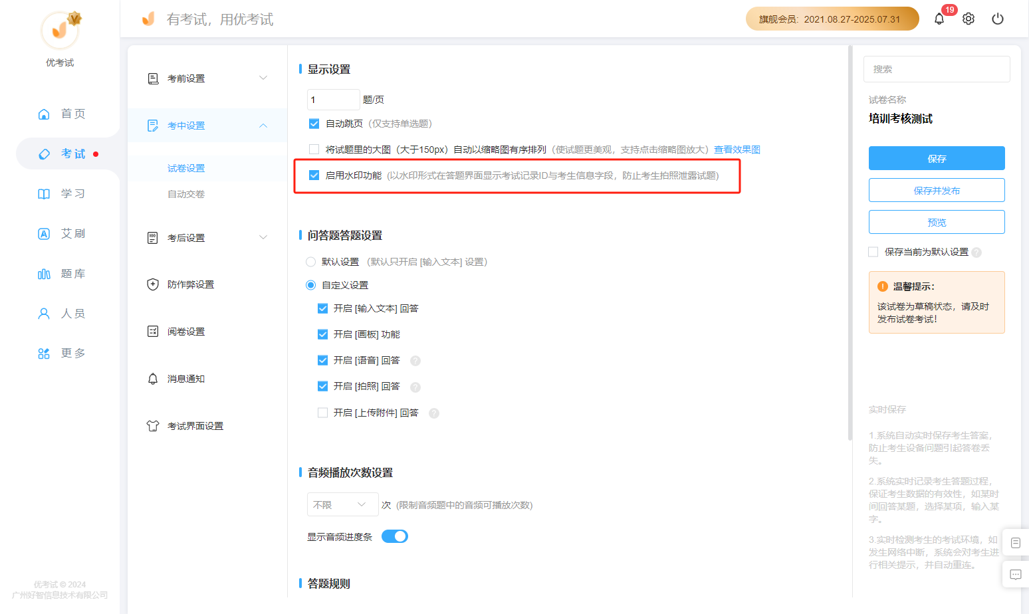Screen dimensions: 1029x614
Task: Click the 旗舰会员 membership badge
Action: [x=832, y=19]
